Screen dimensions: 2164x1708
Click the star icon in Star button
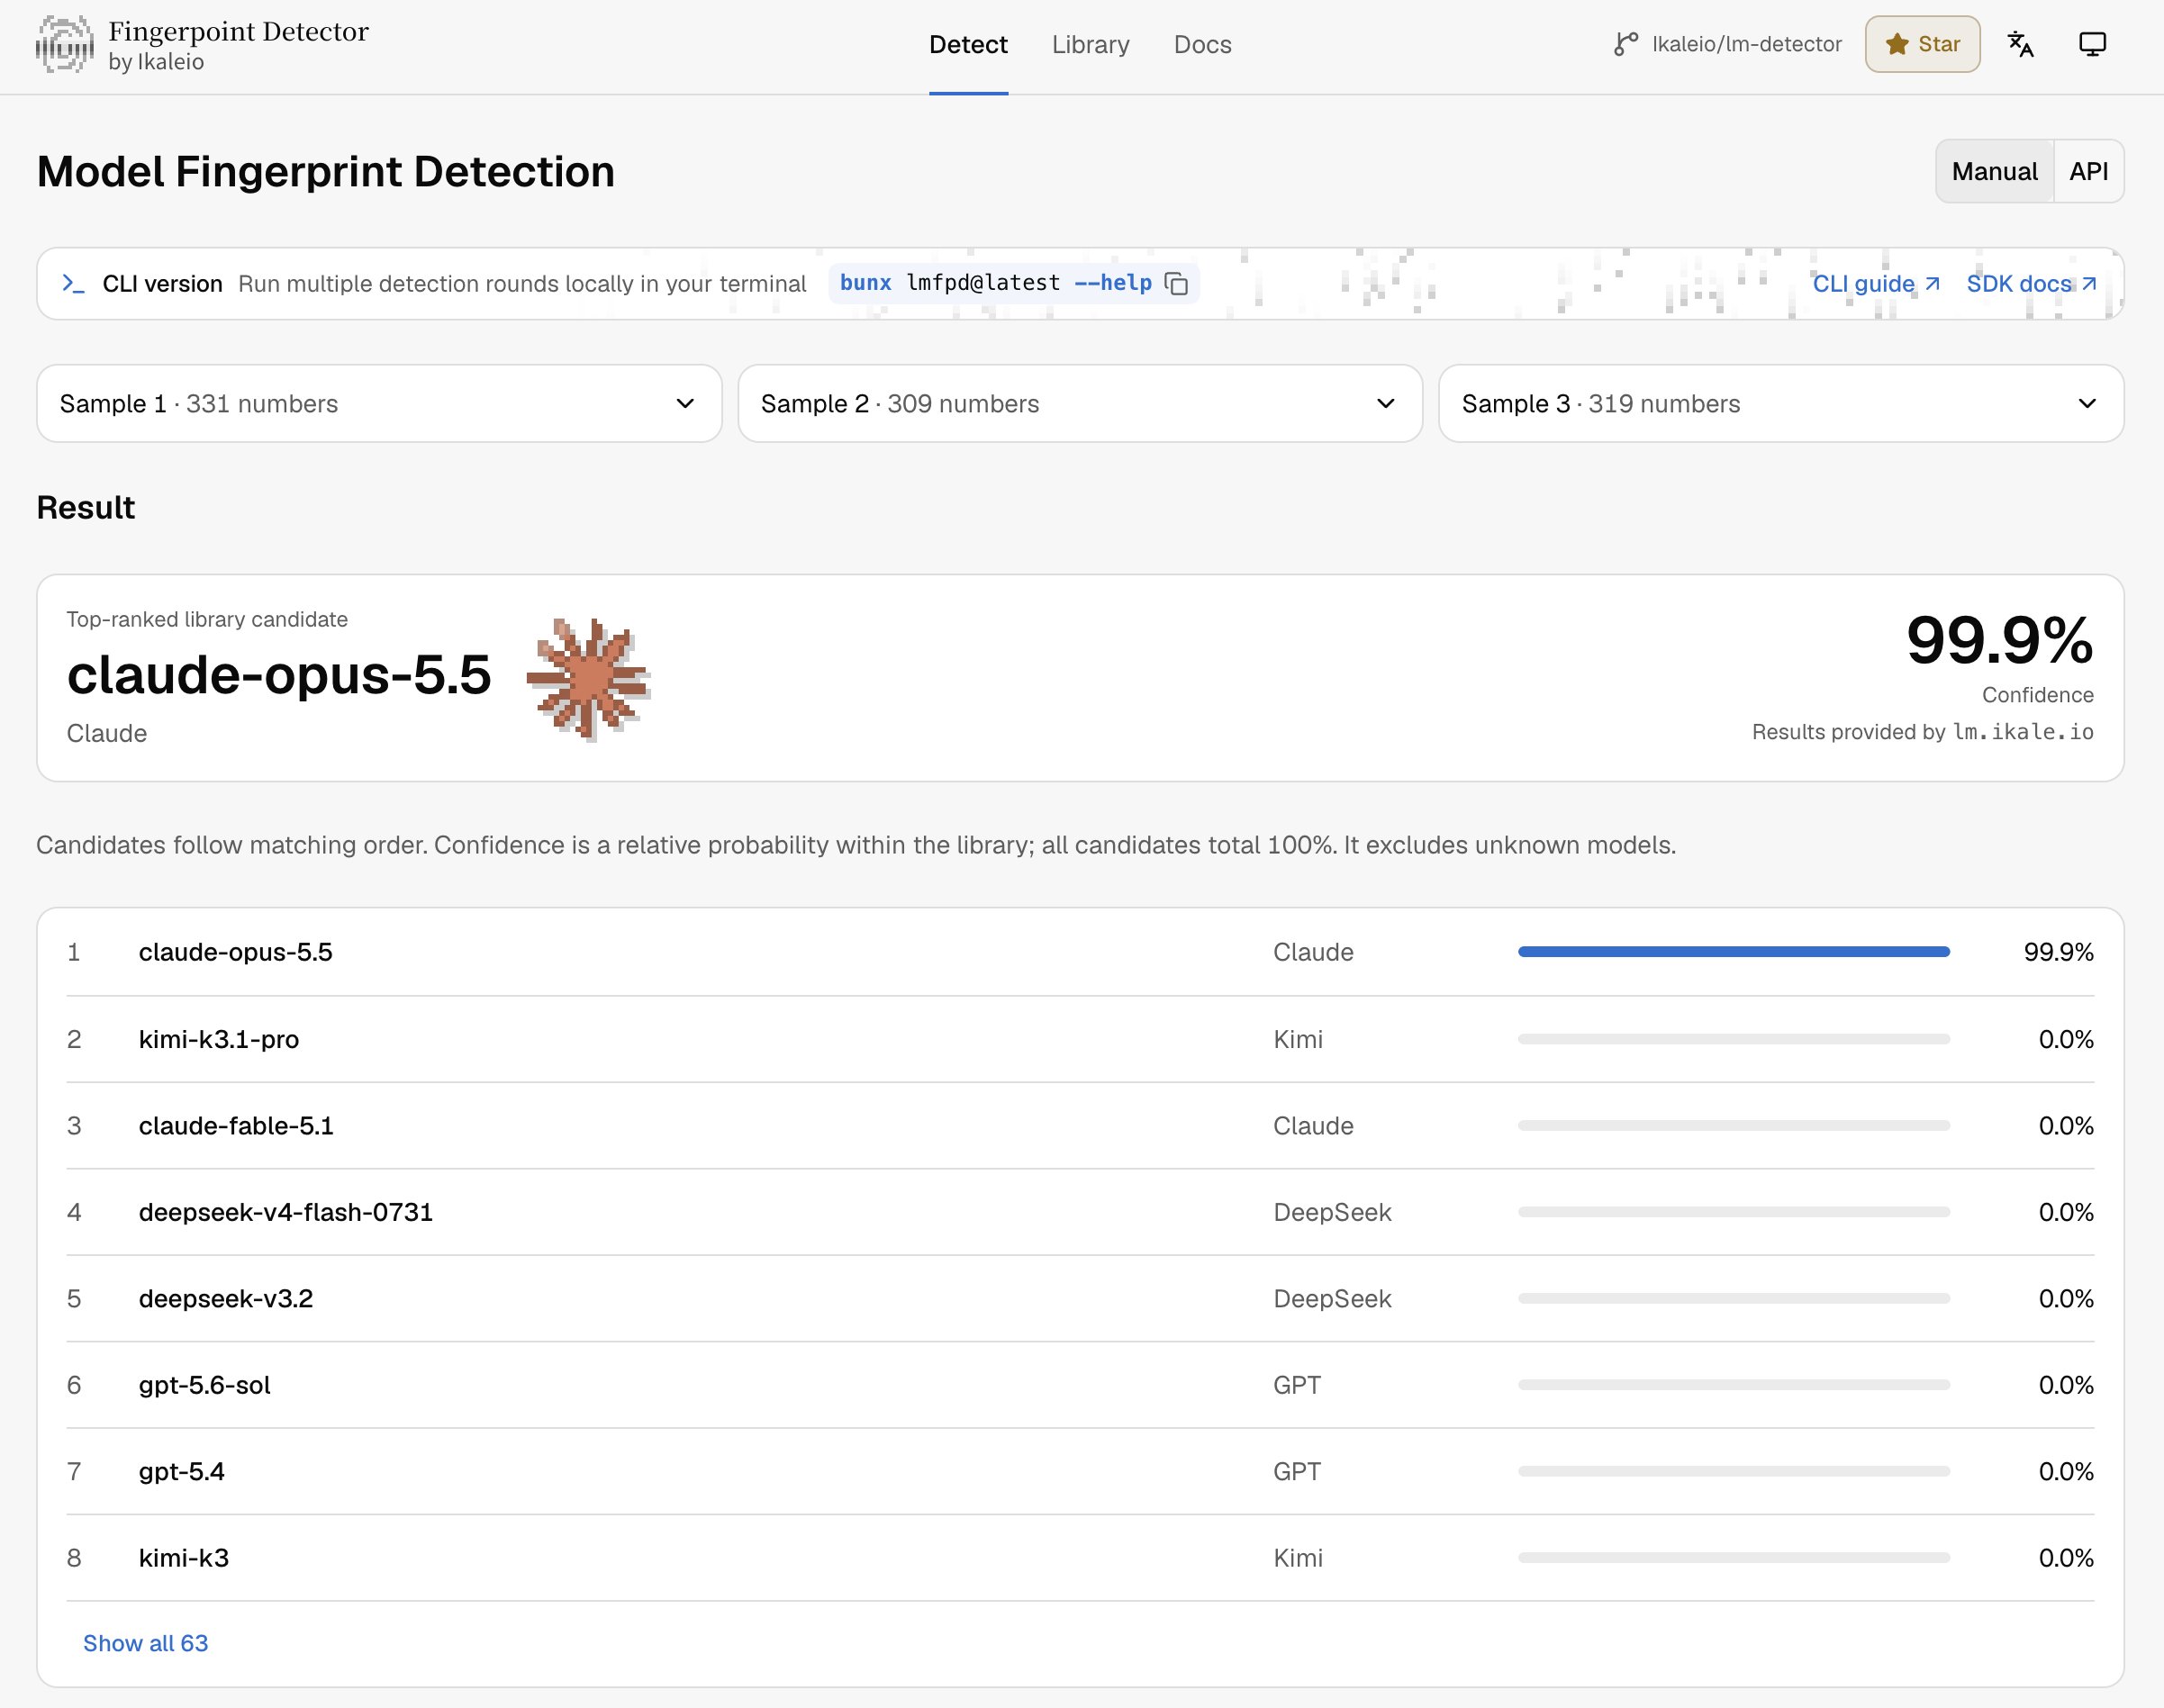[x=1897, y=44]
